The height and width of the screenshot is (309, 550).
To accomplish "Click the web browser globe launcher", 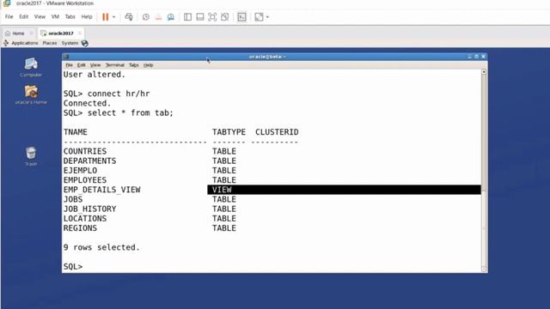I will (84, 43).
